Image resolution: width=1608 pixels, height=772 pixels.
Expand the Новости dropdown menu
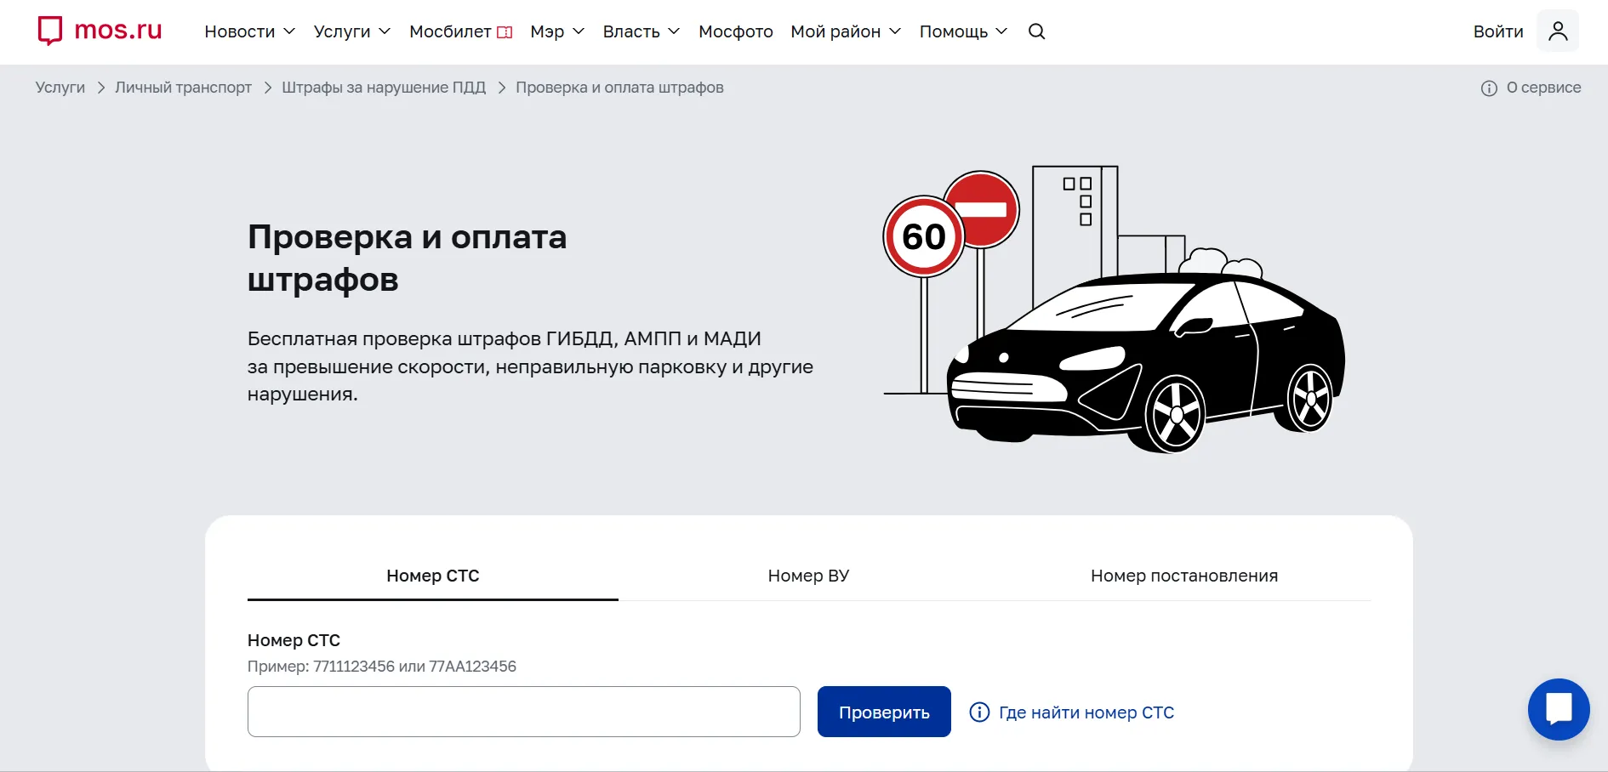pyautogui.click(x=248, y=31)
